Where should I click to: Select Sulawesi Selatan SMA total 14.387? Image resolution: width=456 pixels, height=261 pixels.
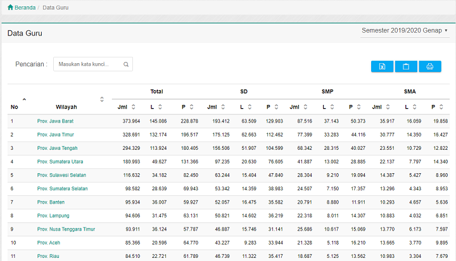387,175
